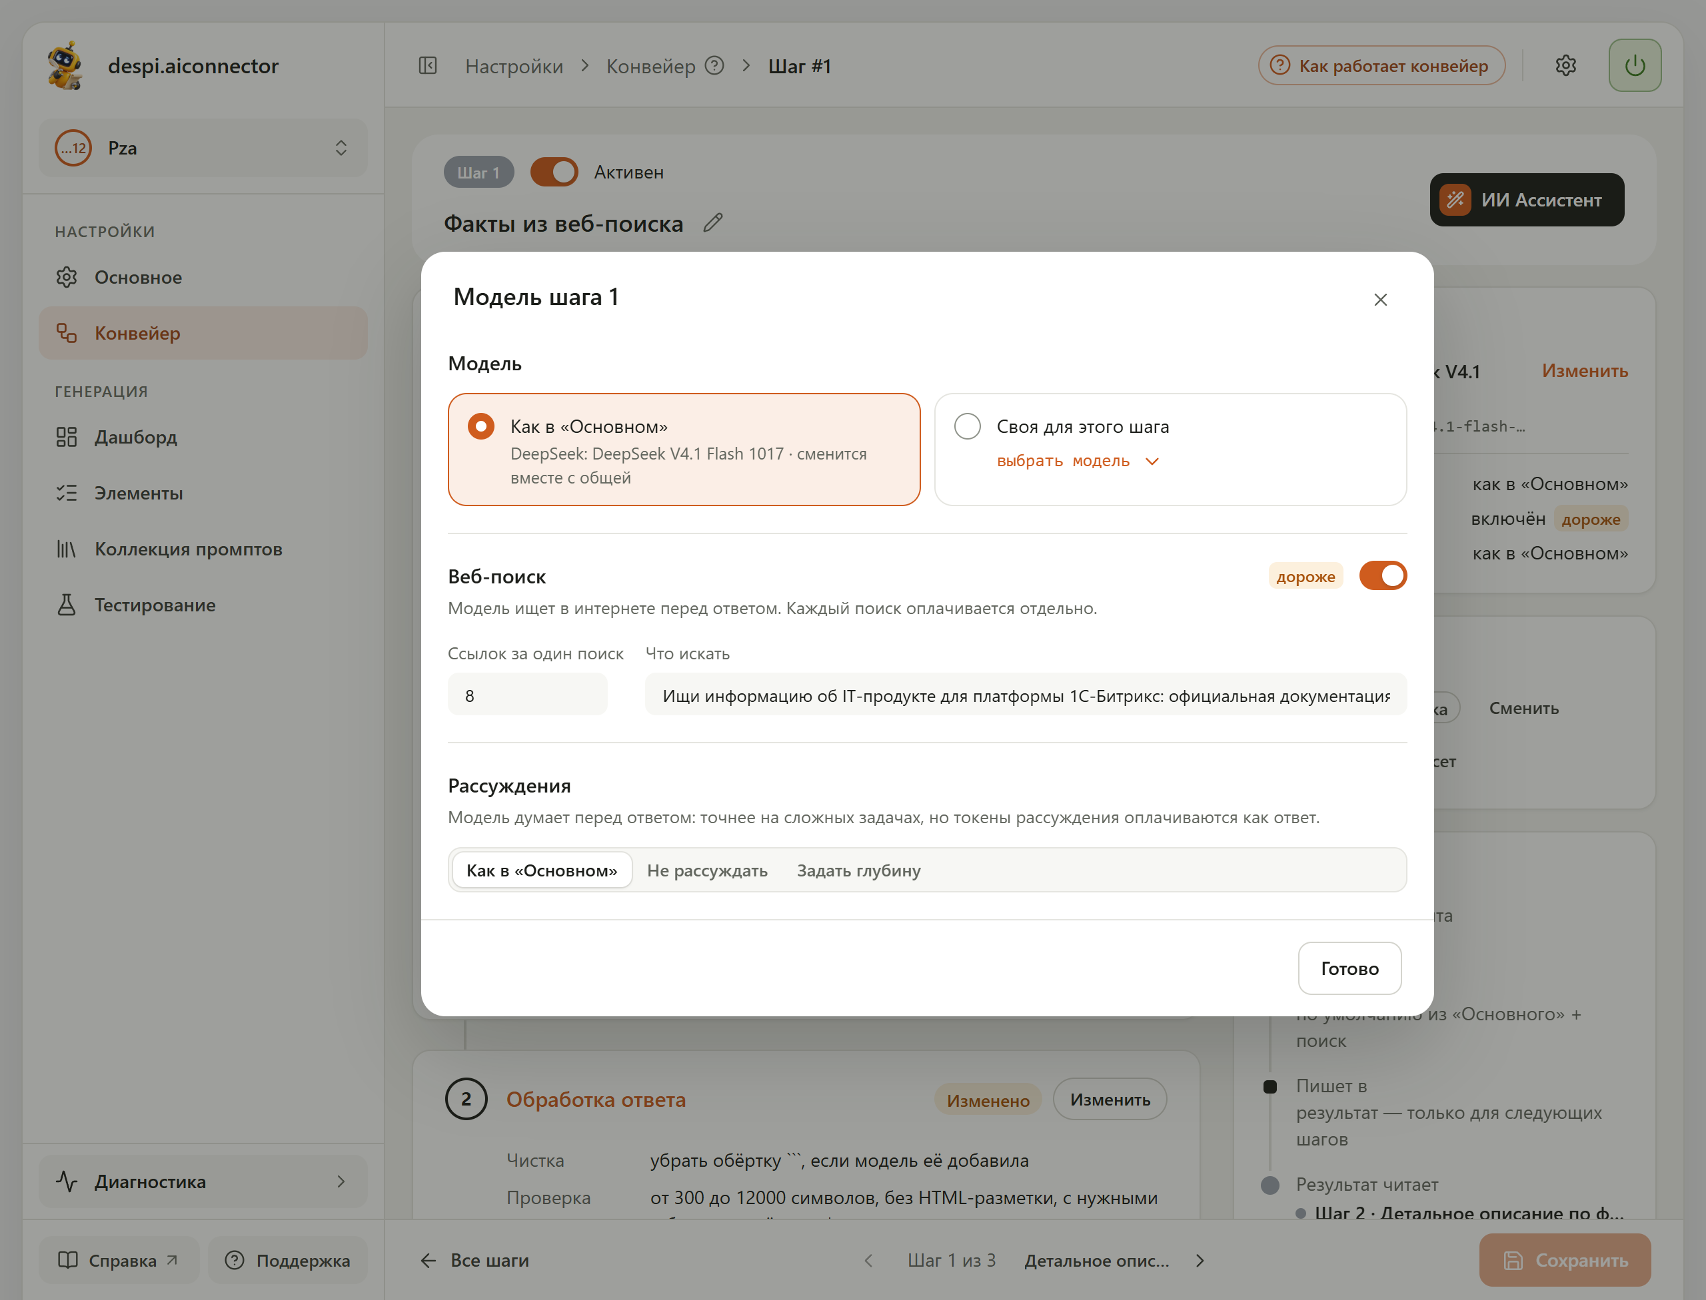Click the Изменить model link

pyautogui.click(x=1585, y=371)
